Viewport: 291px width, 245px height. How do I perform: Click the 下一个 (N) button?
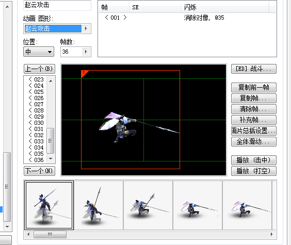[39, 171]
